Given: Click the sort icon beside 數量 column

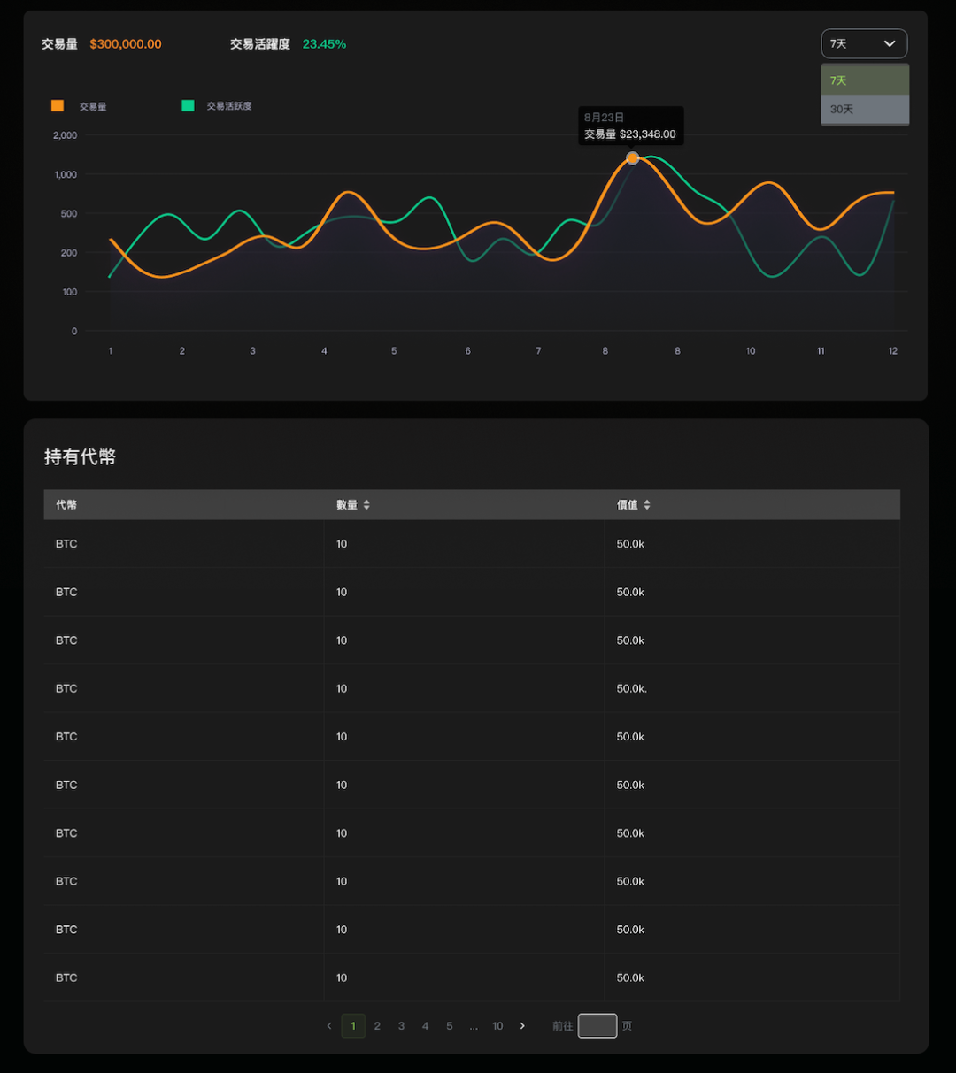Looking at the screenshot, I should [x=366, y=505].
